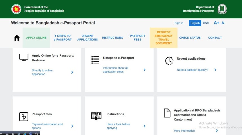Click the list icon beside 5 steps
This screenshot has width=242, height=135.
click(95, 60)
